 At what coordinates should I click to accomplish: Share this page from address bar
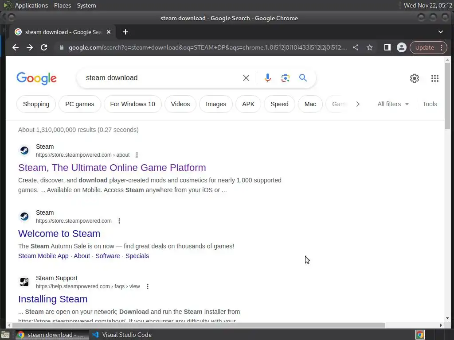[356, 47]
